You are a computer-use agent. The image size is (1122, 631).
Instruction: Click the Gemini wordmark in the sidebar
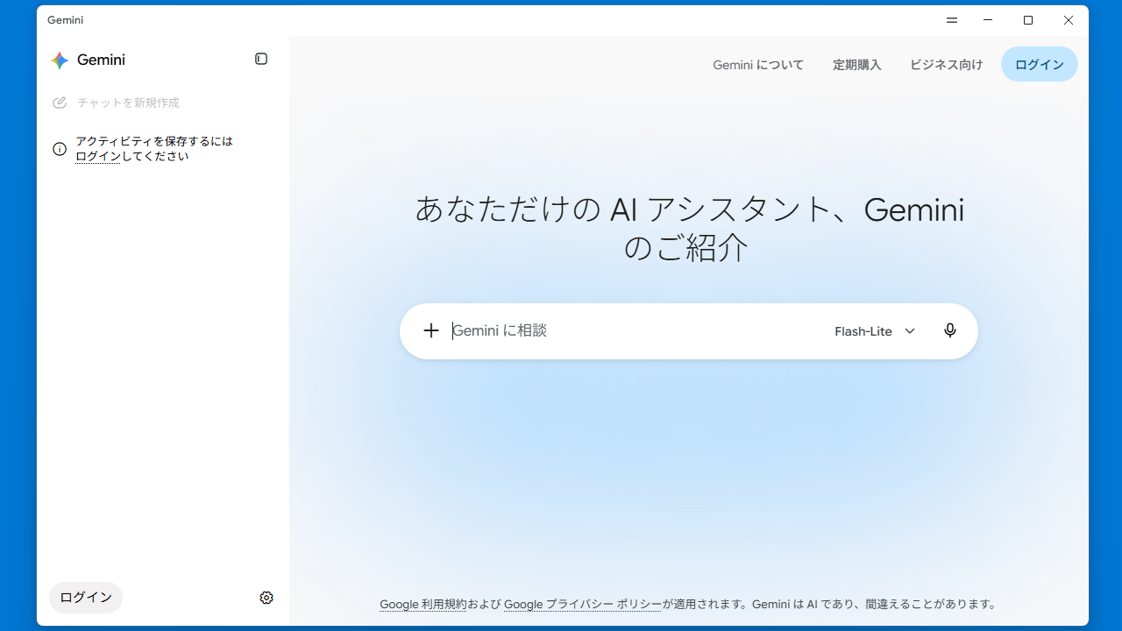point(101,60)
